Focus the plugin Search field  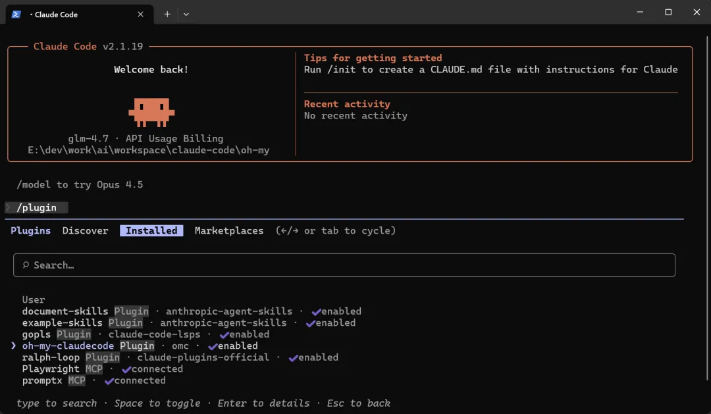click(344, 265)
